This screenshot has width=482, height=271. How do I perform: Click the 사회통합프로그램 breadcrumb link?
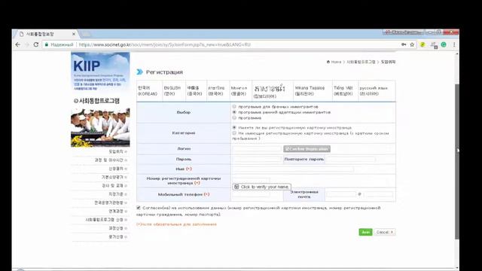[361, 62]
